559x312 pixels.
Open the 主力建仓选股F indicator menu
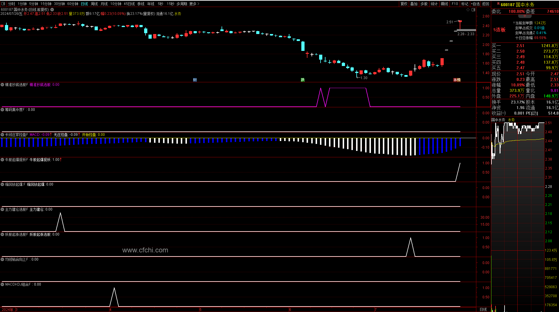point(2,210)
